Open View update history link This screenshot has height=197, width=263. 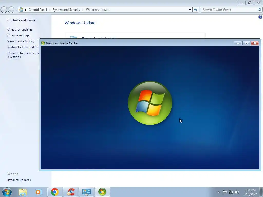[21, 41]
